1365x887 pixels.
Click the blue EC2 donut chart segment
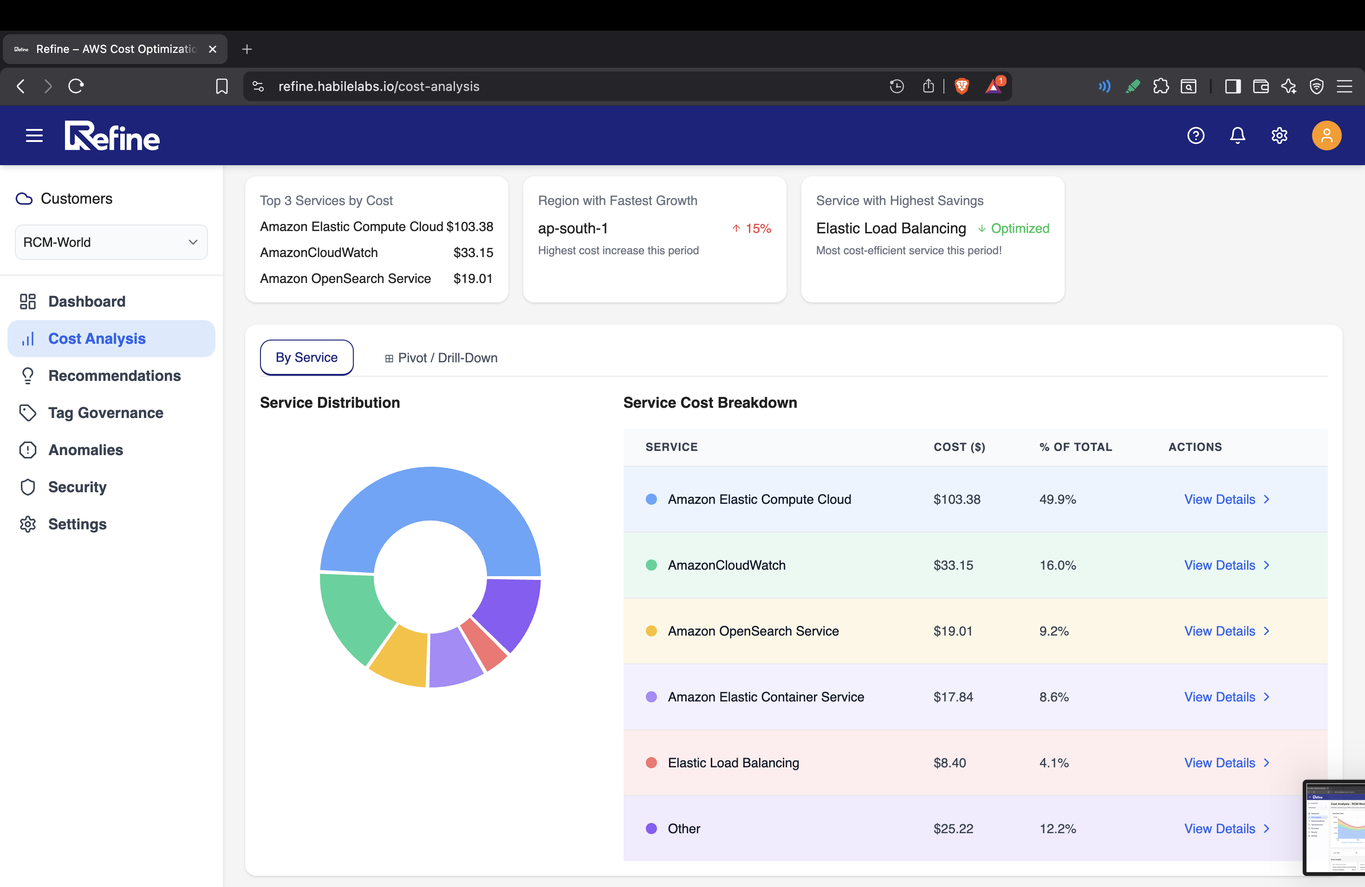pyautogui.click(x=430, y=493)
